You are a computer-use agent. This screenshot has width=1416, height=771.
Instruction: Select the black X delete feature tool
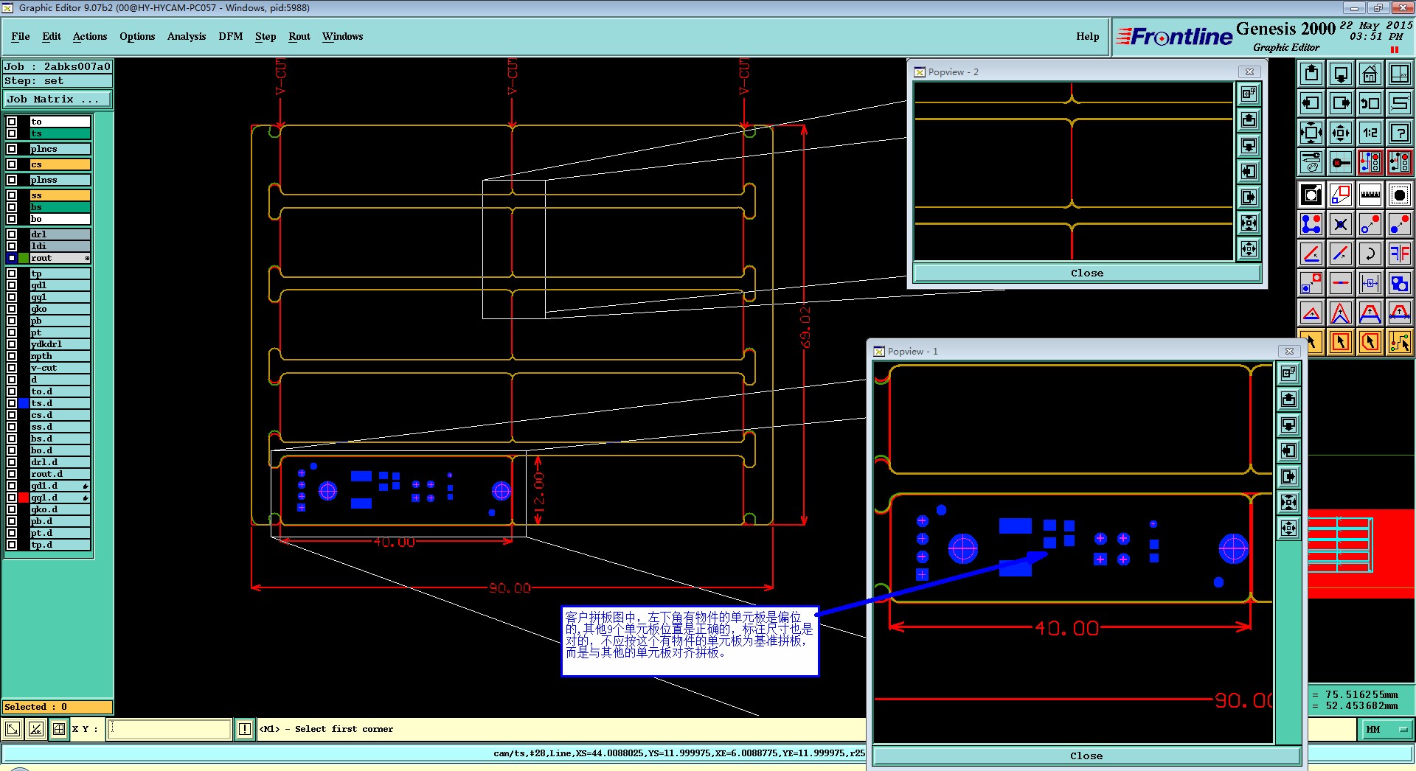[1341, 224]
